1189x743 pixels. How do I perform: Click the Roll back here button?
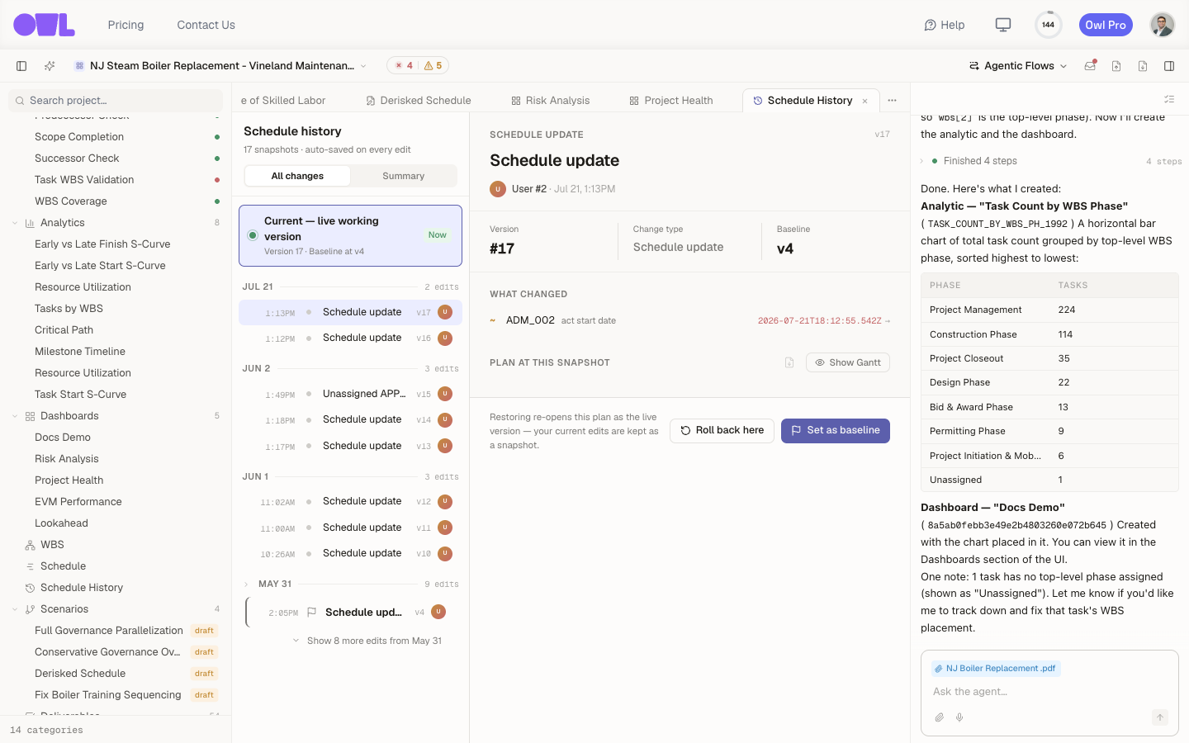tap(722, 430)
